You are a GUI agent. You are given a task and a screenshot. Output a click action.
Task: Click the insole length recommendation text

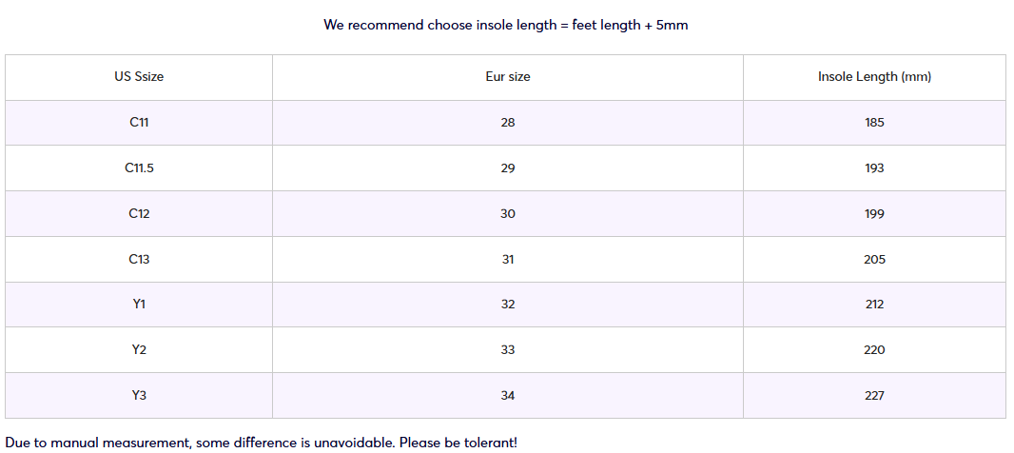[505, 25]
